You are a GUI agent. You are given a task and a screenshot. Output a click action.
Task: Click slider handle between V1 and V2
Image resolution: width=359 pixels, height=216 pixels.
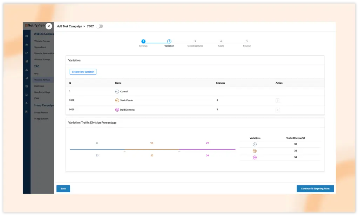click(179, 151)
